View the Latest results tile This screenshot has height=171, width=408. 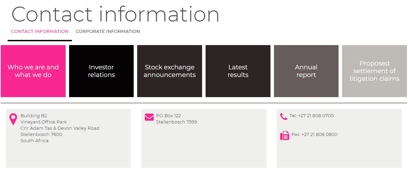pos(238,71)
